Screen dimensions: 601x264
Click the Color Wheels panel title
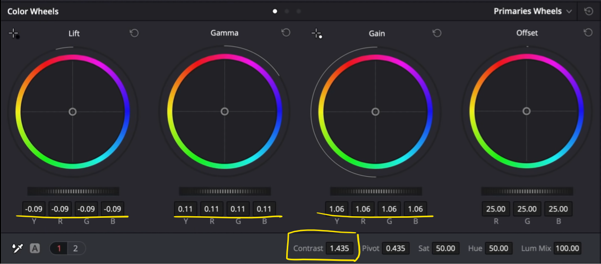33,11
